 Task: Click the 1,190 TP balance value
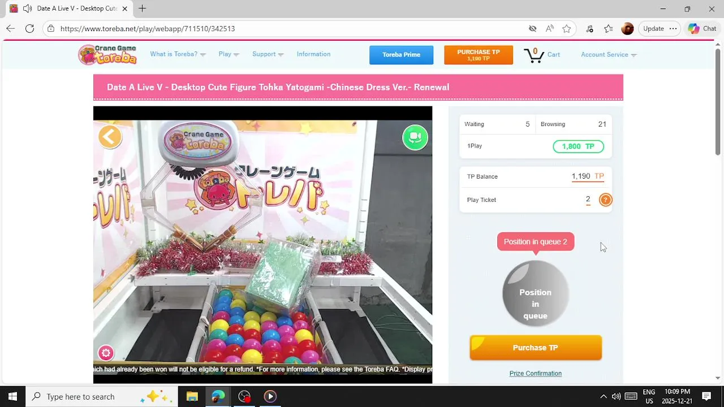(588, 176)
